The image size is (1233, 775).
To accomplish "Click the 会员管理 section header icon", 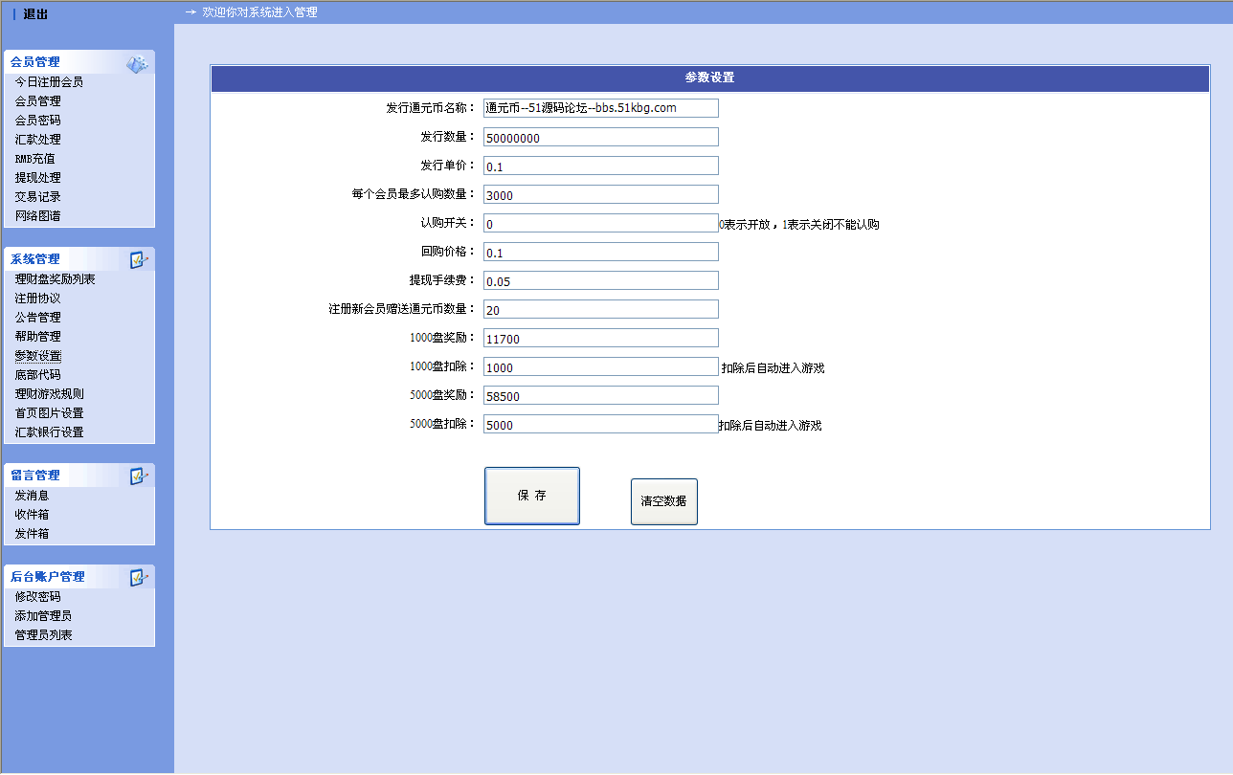I will [137, 64].
